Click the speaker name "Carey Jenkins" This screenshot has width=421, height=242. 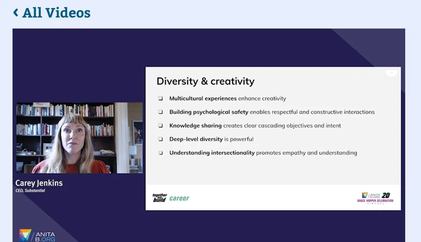click(x=39, y=183)
